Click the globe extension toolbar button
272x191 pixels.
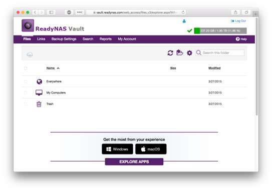pos(69,12)
